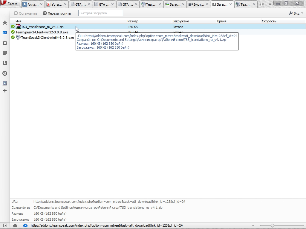Close the Эксп... tab
Image resolution: width=306 pixels, height=229 pixels.
pyautogui.click(x=207, y=4)
